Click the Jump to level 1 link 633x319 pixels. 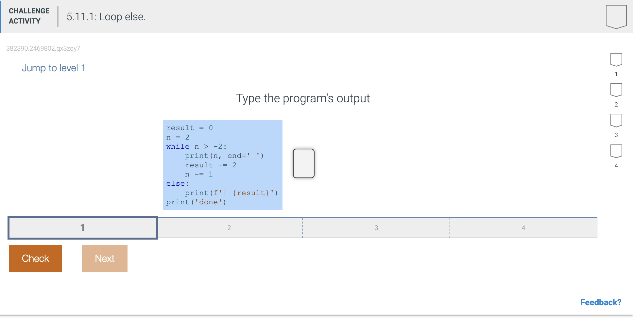pyautogui.click(x=53, y=68)
